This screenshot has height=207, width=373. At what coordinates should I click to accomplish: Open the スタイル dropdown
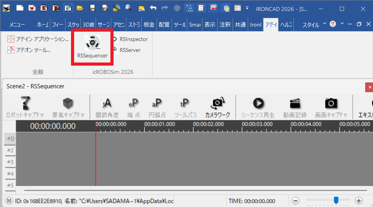(x=314, y=25)
